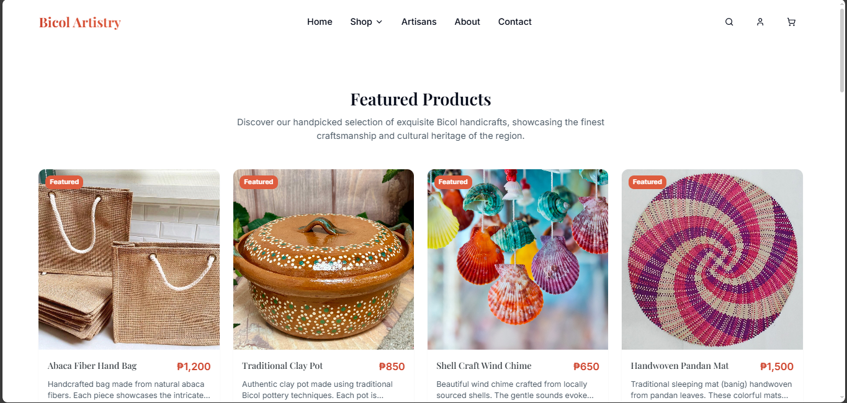Click the Shell Craft Wind Chime title
Viewport: 847px width, 403px height.
click(x=484, y=366)
